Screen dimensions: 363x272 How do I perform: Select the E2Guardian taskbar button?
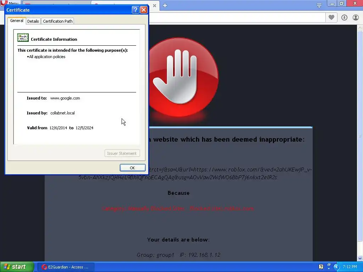point(66,267)
